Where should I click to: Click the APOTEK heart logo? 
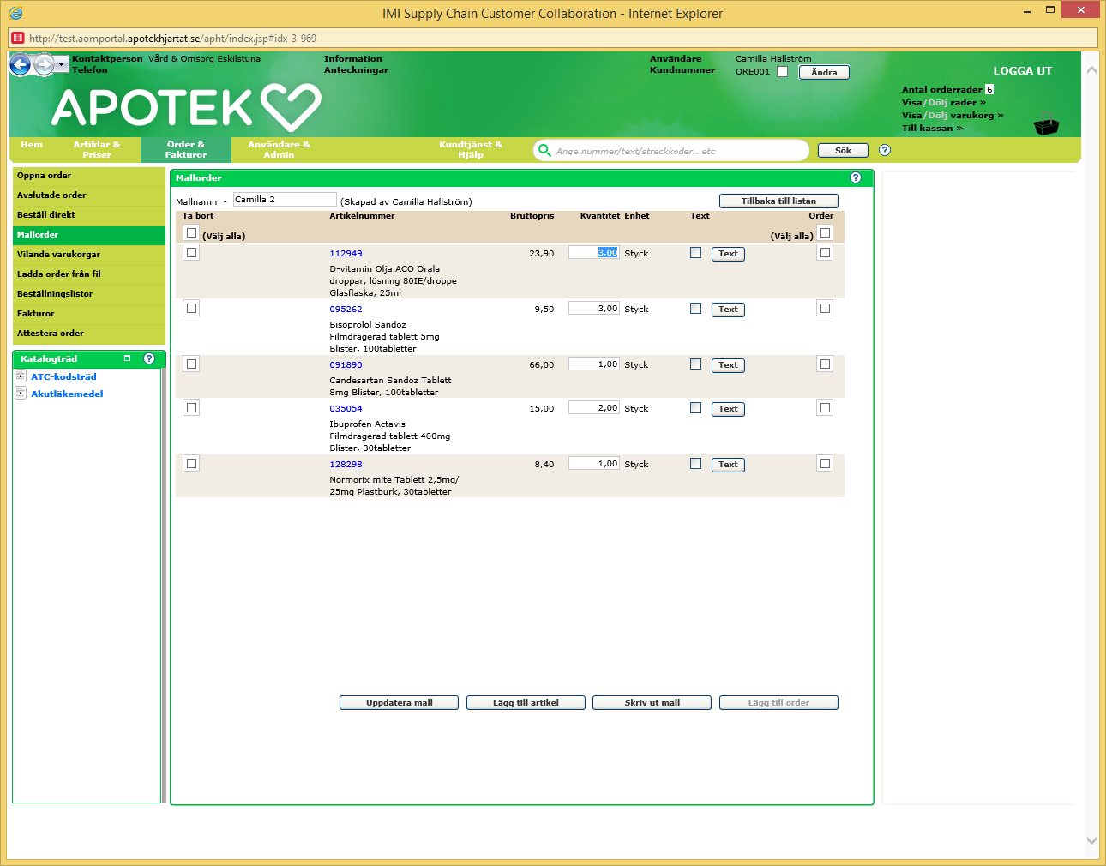click(x=186, y=108)
